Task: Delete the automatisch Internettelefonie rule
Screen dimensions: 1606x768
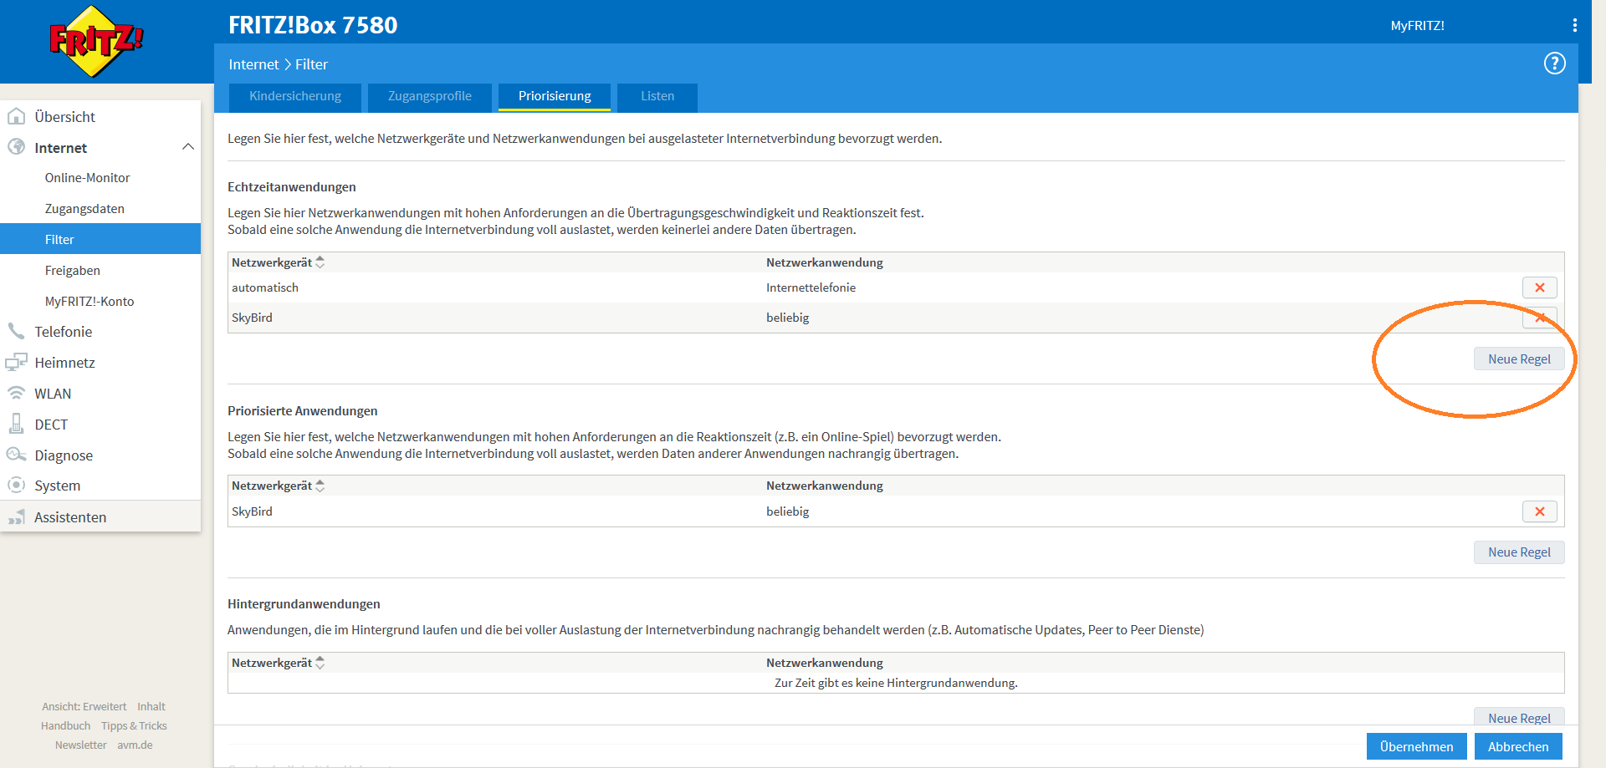Action: [x=1539, y=287]
